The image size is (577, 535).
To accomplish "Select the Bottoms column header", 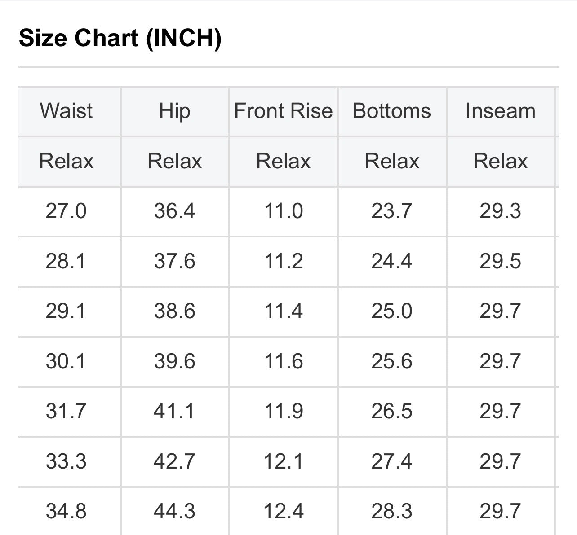I will point(391,111).
